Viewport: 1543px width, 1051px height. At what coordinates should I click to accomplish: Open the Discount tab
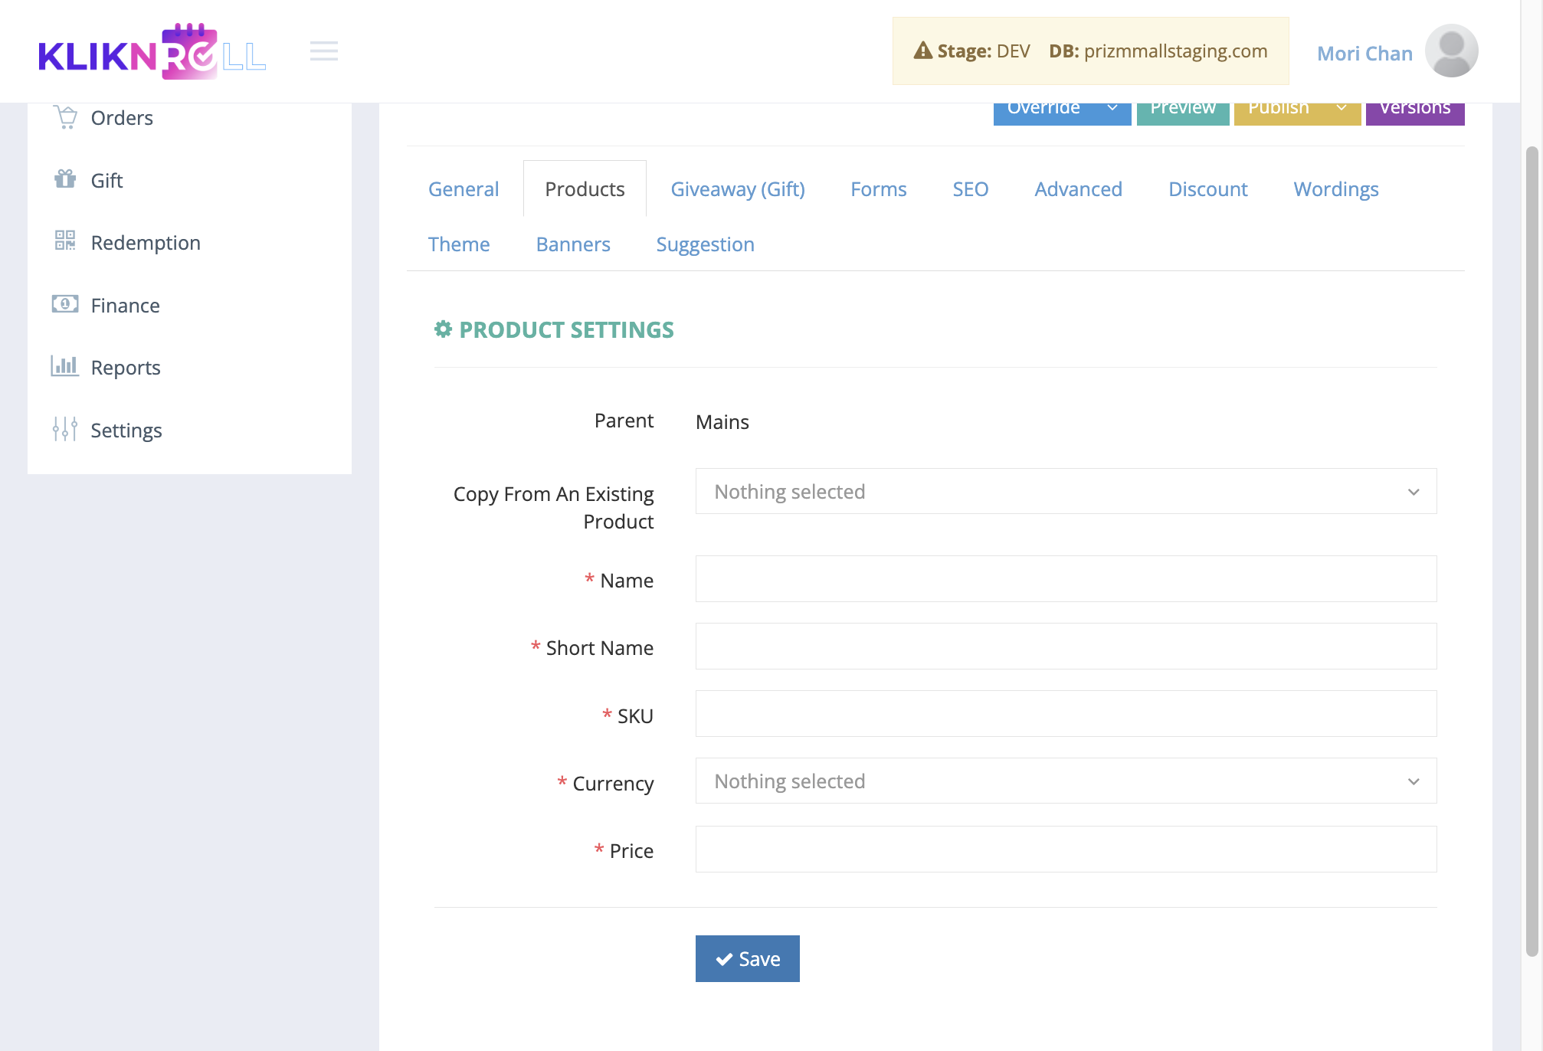[1208, 188]
